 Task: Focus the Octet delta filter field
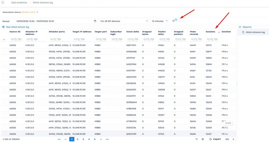[x=133, y=39]
